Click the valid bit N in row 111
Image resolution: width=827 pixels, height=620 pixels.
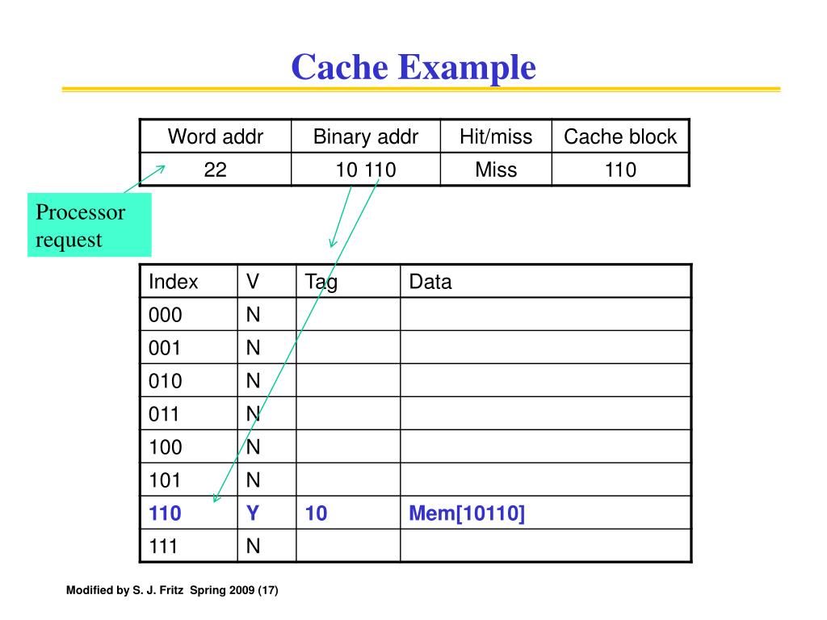click(253, 547)
